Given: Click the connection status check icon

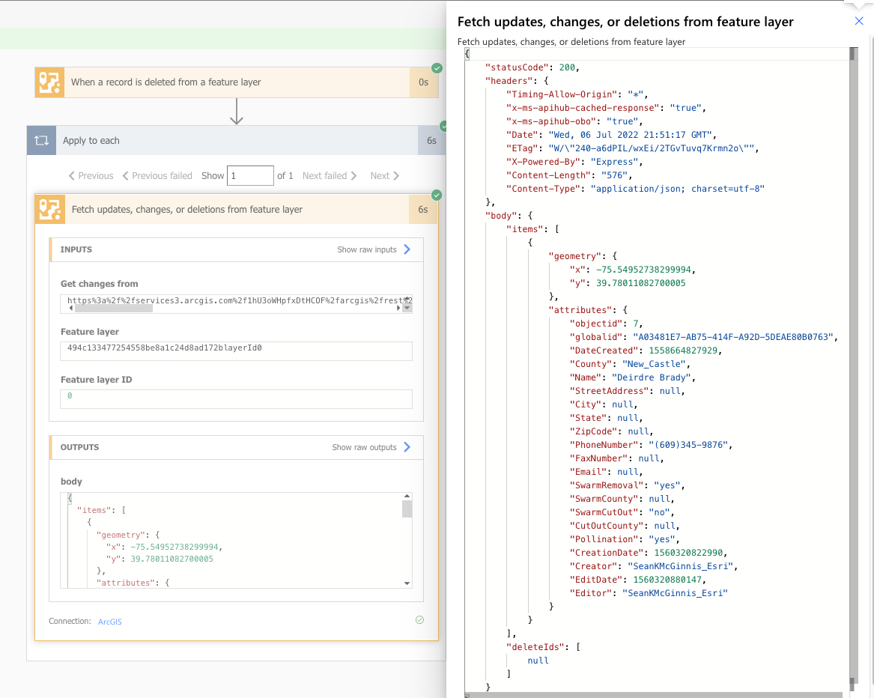Looking at the screenshot, I should (419, 620).
